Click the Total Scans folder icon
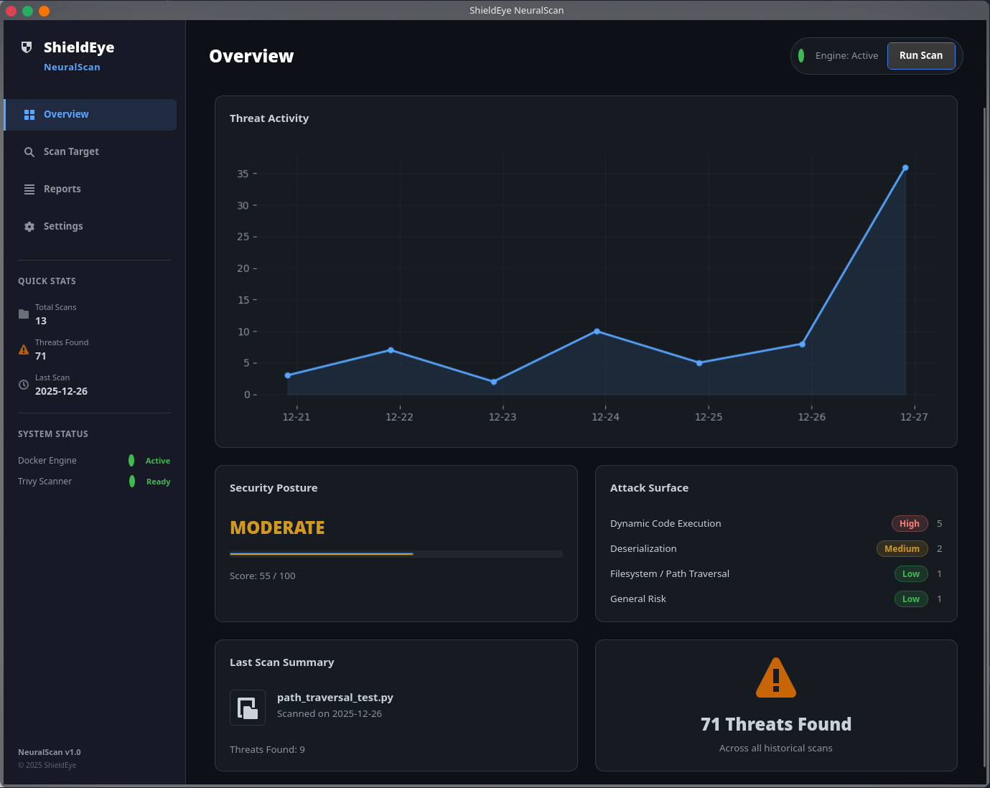This screenshot has width=990, height=788. pyautogui.click(x=24, y=314)
